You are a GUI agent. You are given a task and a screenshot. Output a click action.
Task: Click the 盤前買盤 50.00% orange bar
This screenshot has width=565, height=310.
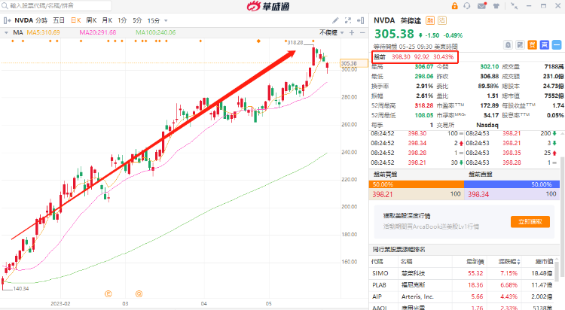pos(416,184)
